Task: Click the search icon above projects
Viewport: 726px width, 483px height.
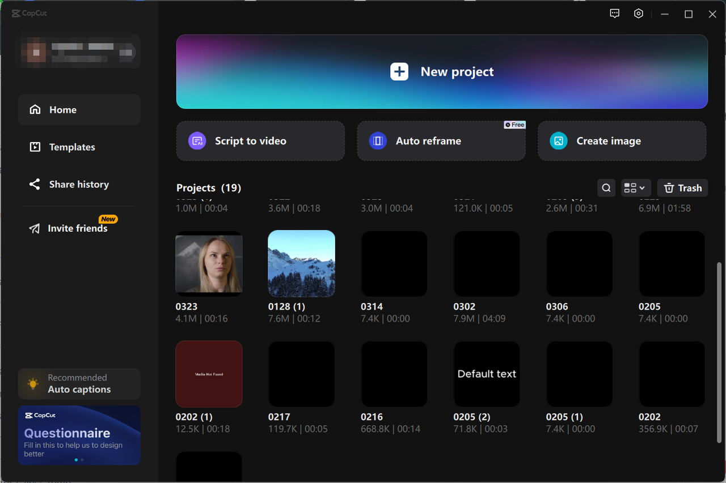Action: (606, 187)
